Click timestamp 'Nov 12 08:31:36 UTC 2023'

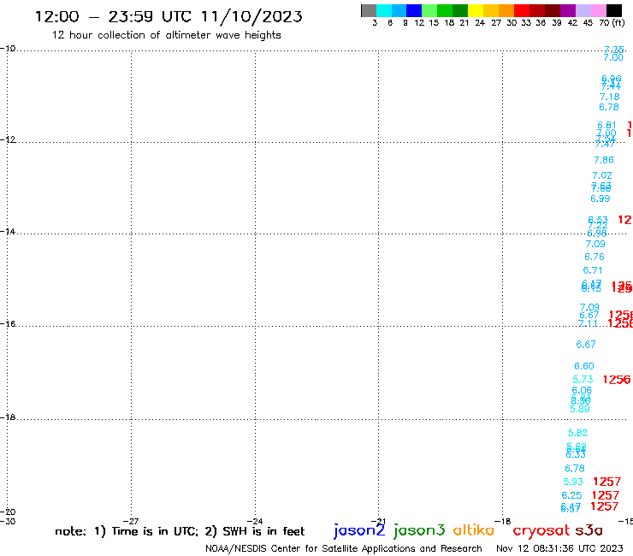tap(559, 548)
